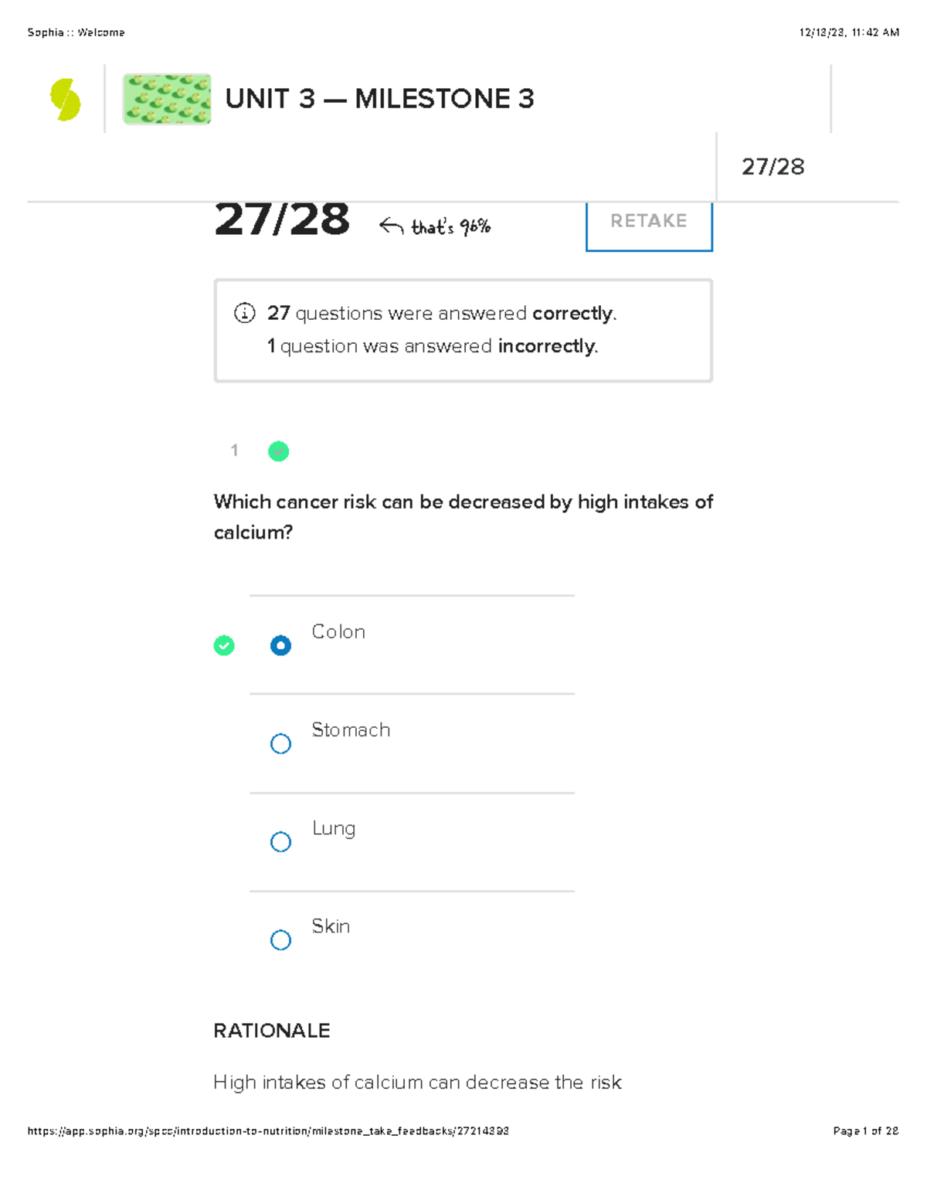Click the back arrow beside that's 96%
The image size is (927, 1200).
point(391,226)
